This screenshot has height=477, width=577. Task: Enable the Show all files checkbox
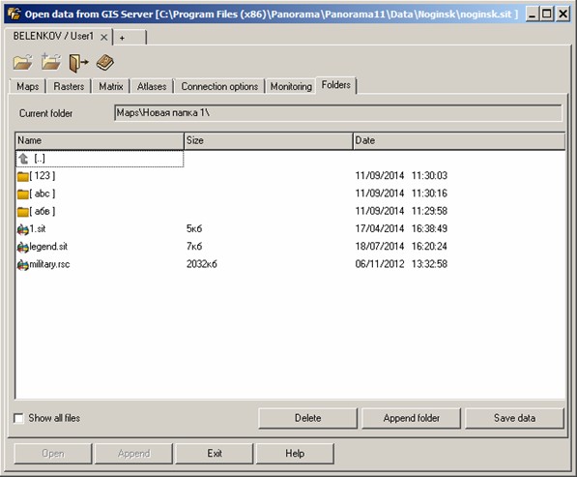(18, 418)
